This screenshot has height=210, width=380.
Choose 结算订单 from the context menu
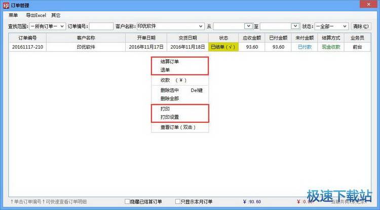coord(180,61)
